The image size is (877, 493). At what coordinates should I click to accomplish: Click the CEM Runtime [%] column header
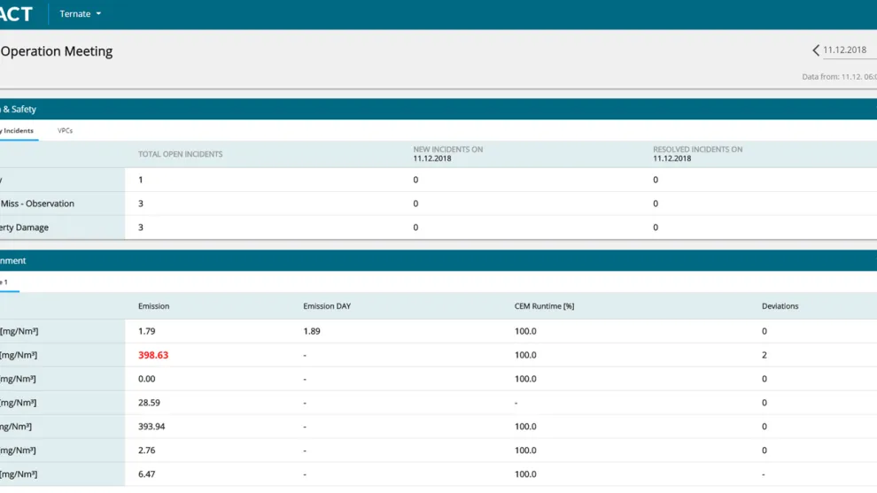tap(544, 306)
